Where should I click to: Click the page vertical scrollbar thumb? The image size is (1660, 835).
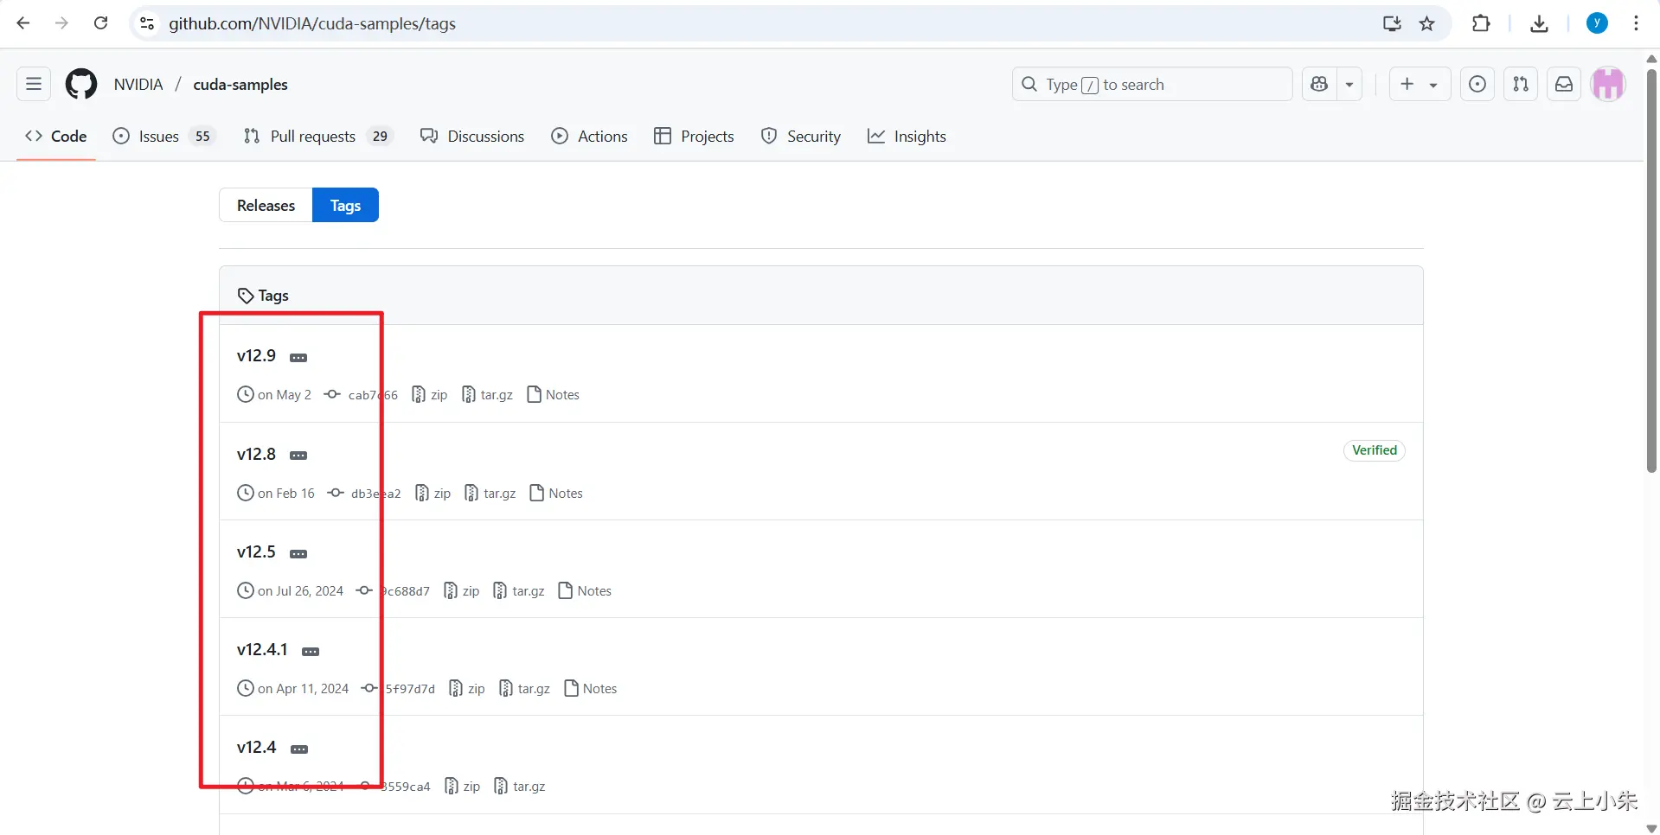1651,270
